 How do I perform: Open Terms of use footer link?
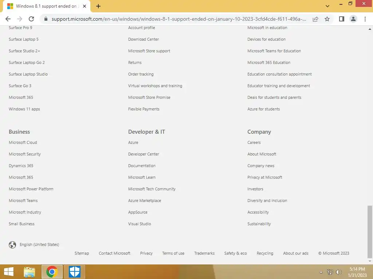(173, 253)
